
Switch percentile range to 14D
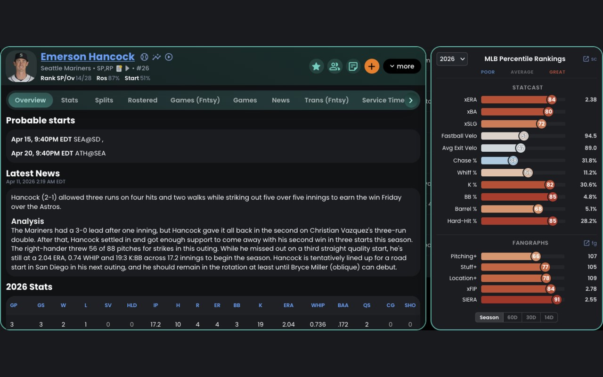click(549, 318)
